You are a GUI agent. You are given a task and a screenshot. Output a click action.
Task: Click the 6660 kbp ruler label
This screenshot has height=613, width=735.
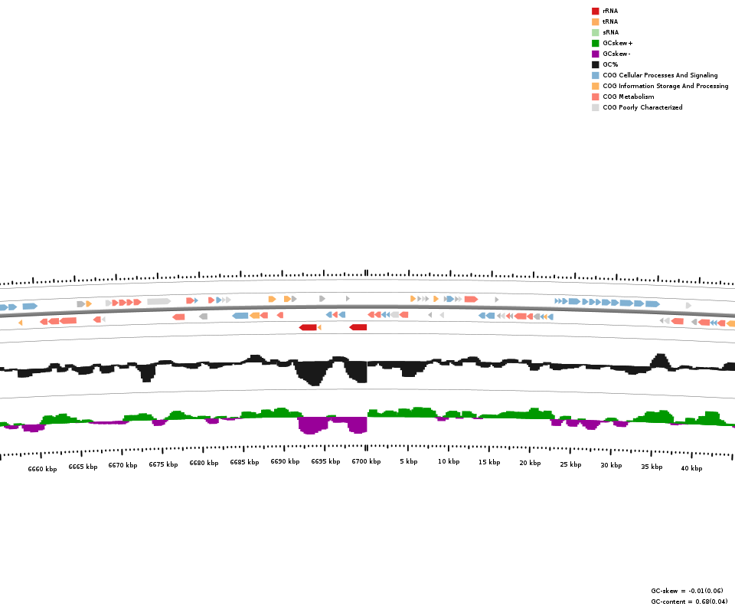point(42,469)
